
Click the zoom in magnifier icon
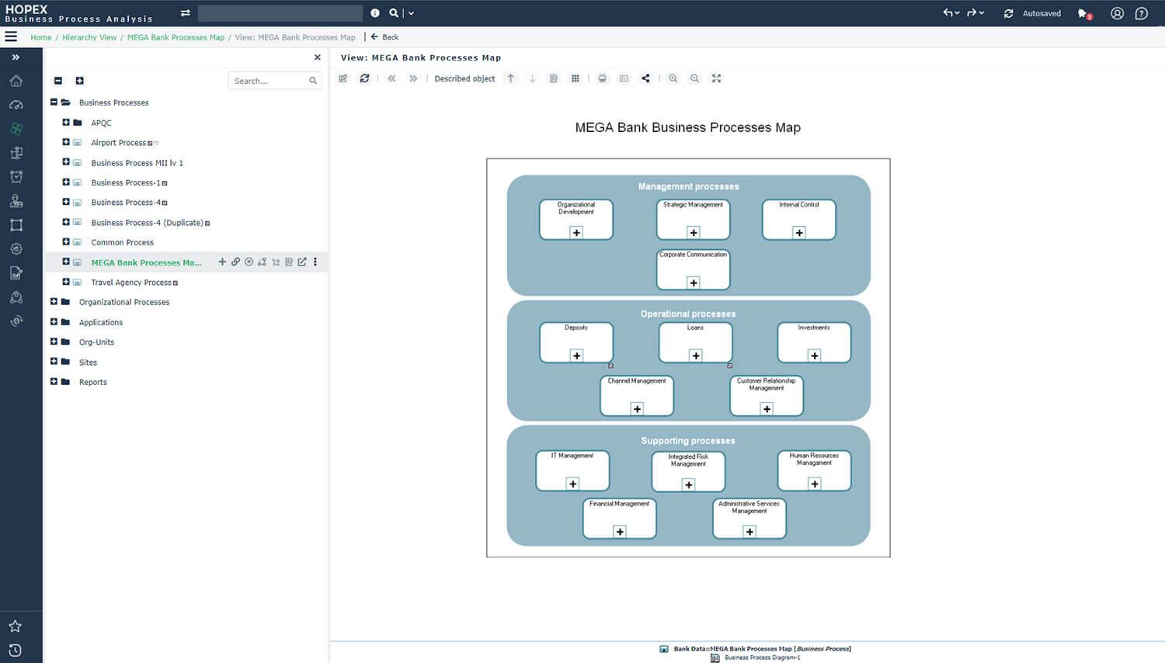point(673,78)
